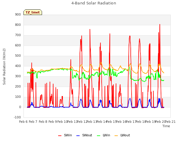188x141 pixels.
Task: Click the 500 y-axis tick label
Action: 18,56
